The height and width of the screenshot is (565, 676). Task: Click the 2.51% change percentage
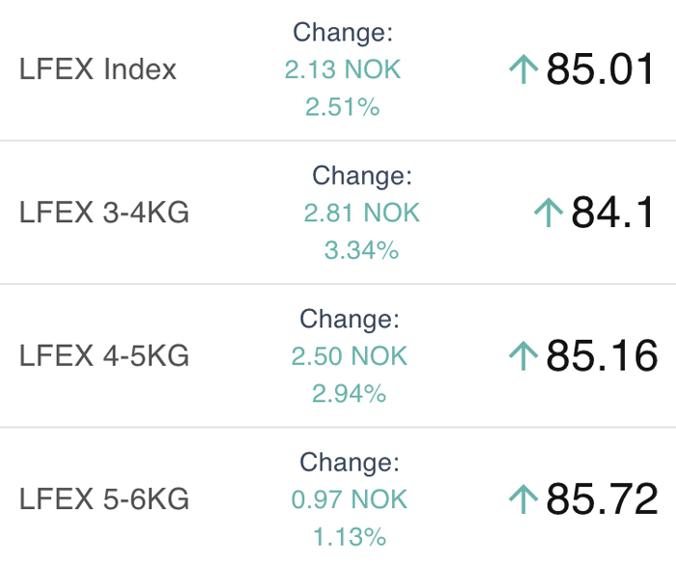(343, 106)
